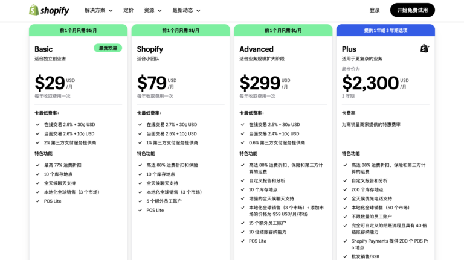Click 10 倍结账容纳能力 text
Viewport: 464px width, 260px height.
click(x=268, y=232)
